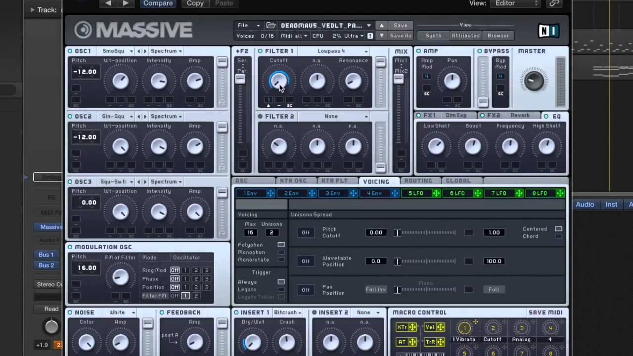Grab the 1Env modulation crosshair handle
This screenshot has width=633, height=356.
(271, 193)
